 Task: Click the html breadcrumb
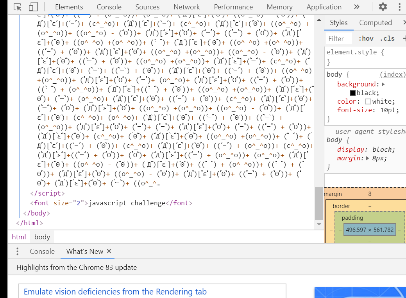19,237
